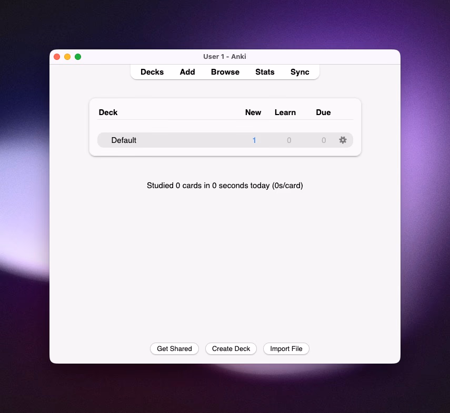This screenshot has height=413, width=450.
Task: Switch to the Decks tab
Action: (152, 72)
